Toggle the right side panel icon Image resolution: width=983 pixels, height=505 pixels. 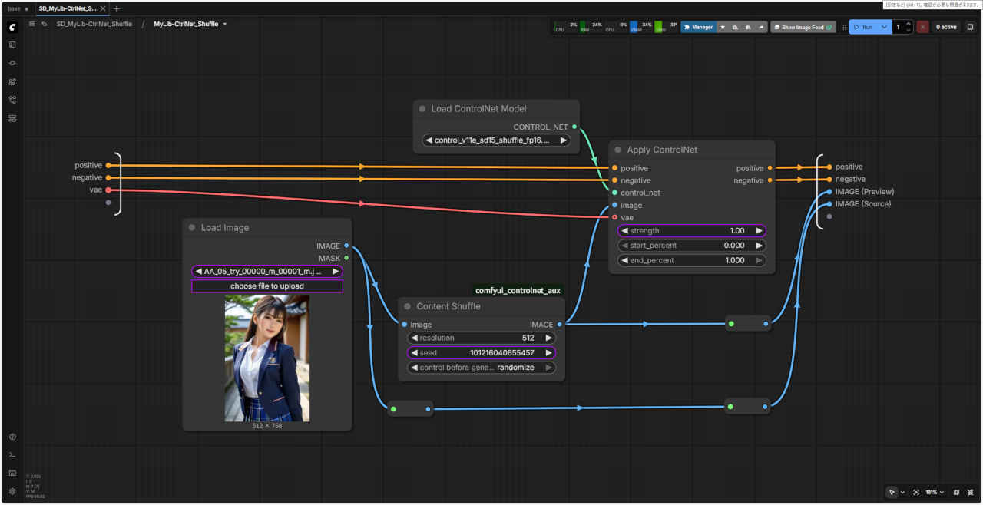pos(970,27)
